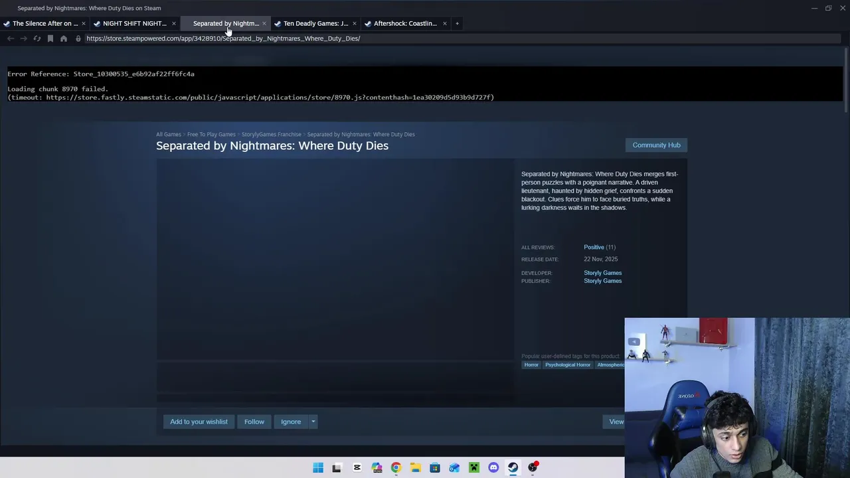
Task: Open Outlook from the taskbar
Action: pyautogui.click(x=454, y=467)
